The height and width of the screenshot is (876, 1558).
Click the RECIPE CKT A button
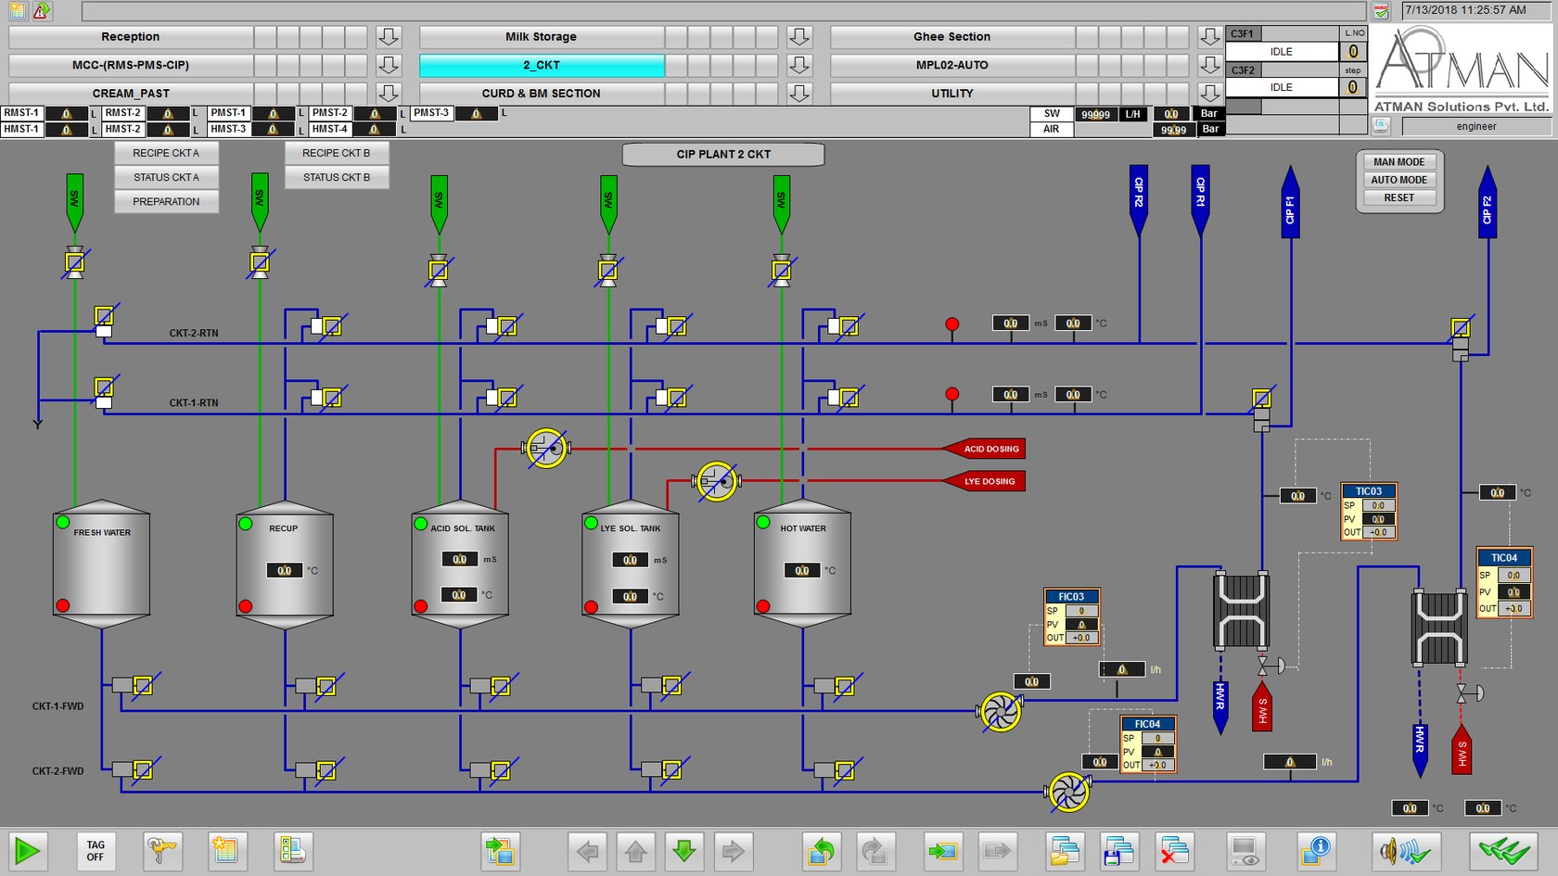point(166,153)
